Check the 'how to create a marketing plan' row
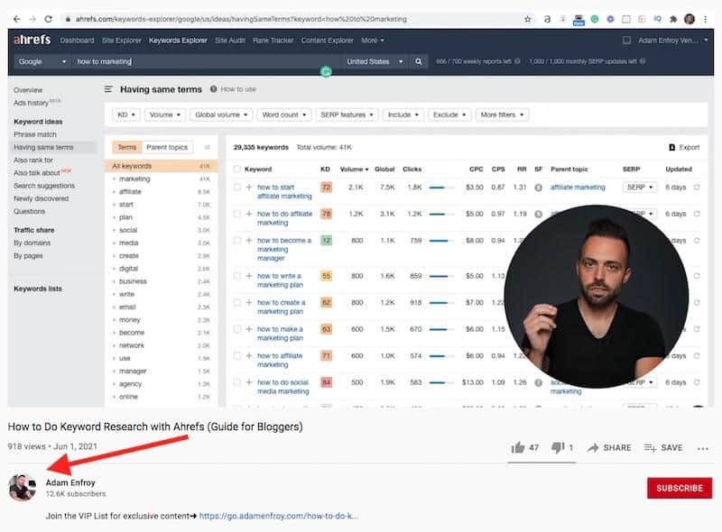This screenshot has height=532, width=722. pyautogui.click(x=237, y=303)
